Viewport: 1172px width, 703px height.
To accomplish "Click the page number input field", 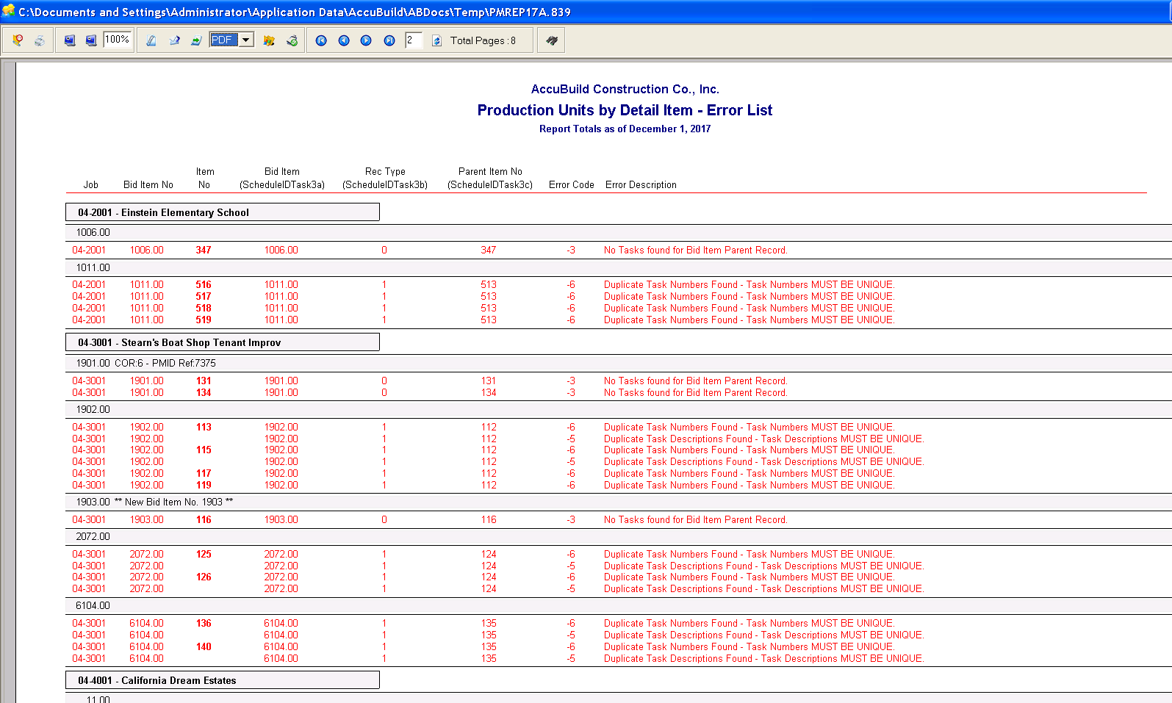I will 414,40.
